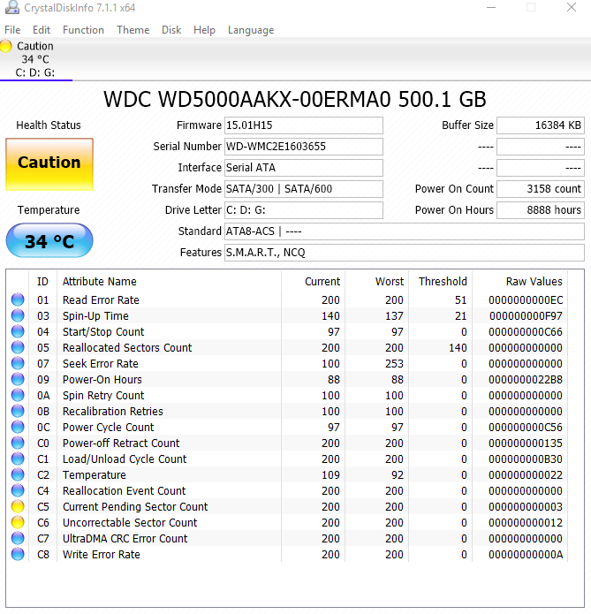Click the yellow icon for Current Pending Sector Count
591x614 pixels.
18,506
